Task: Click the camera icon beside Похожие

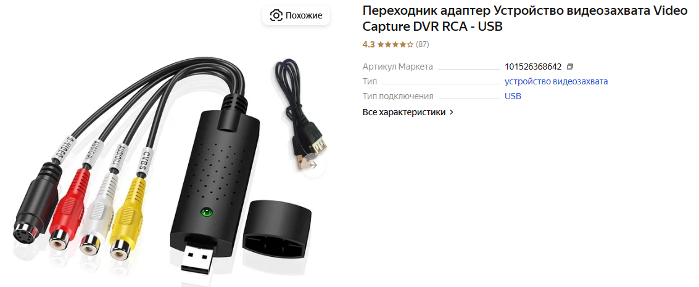Action: (276, 15)
